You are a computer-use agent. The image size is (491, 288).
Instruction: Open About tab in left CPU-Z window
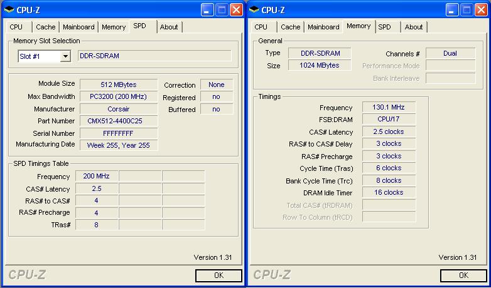[169, 27]
